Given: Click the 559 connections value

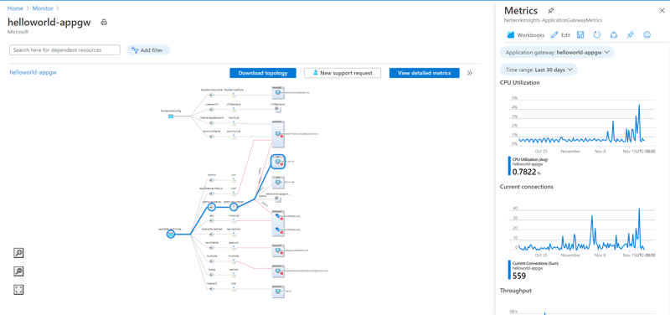Looking at the screenshot, I should 519,276.
